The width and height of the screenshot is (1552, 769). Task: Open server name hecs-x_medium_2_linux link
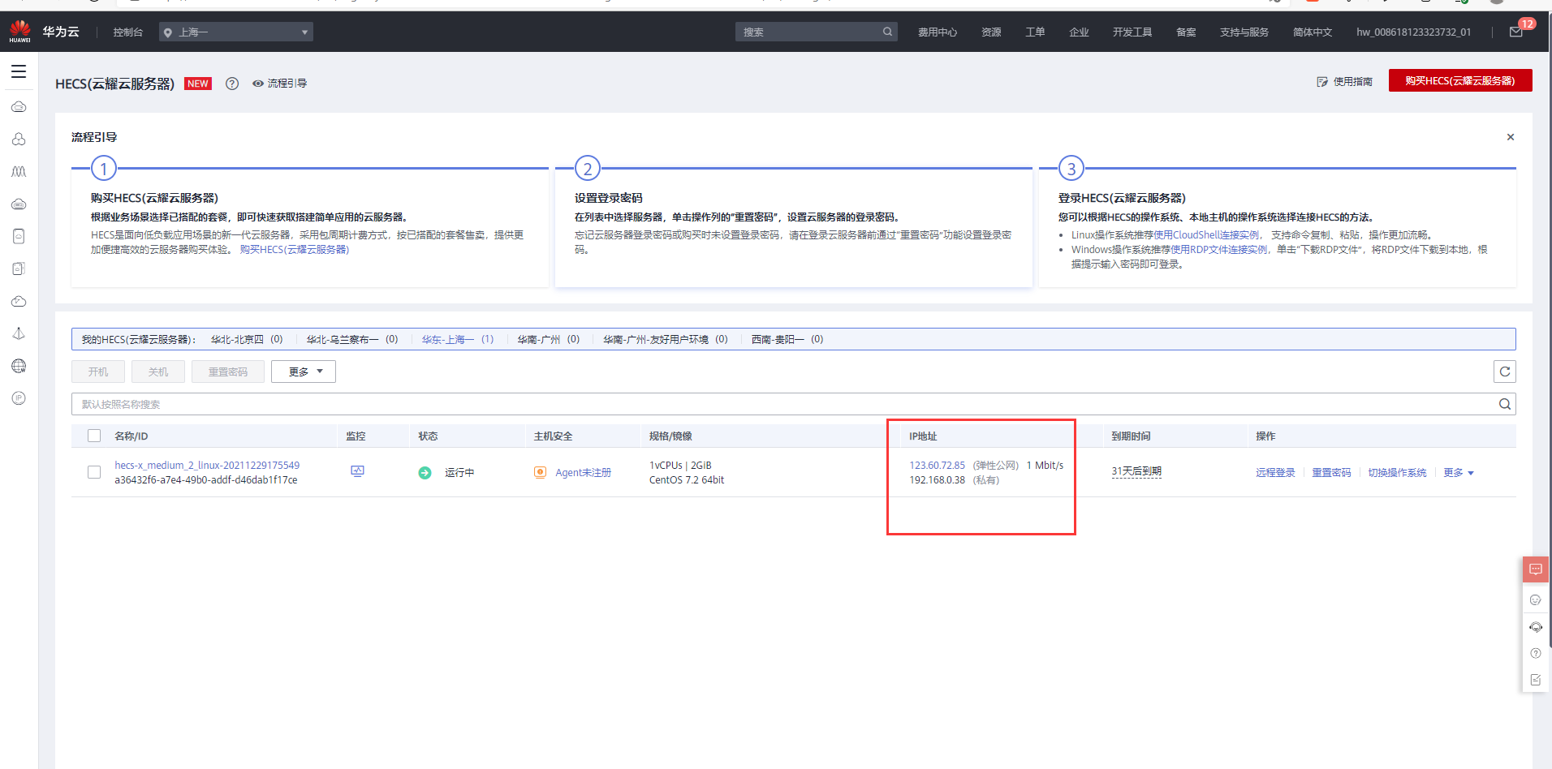pos(207,466)
